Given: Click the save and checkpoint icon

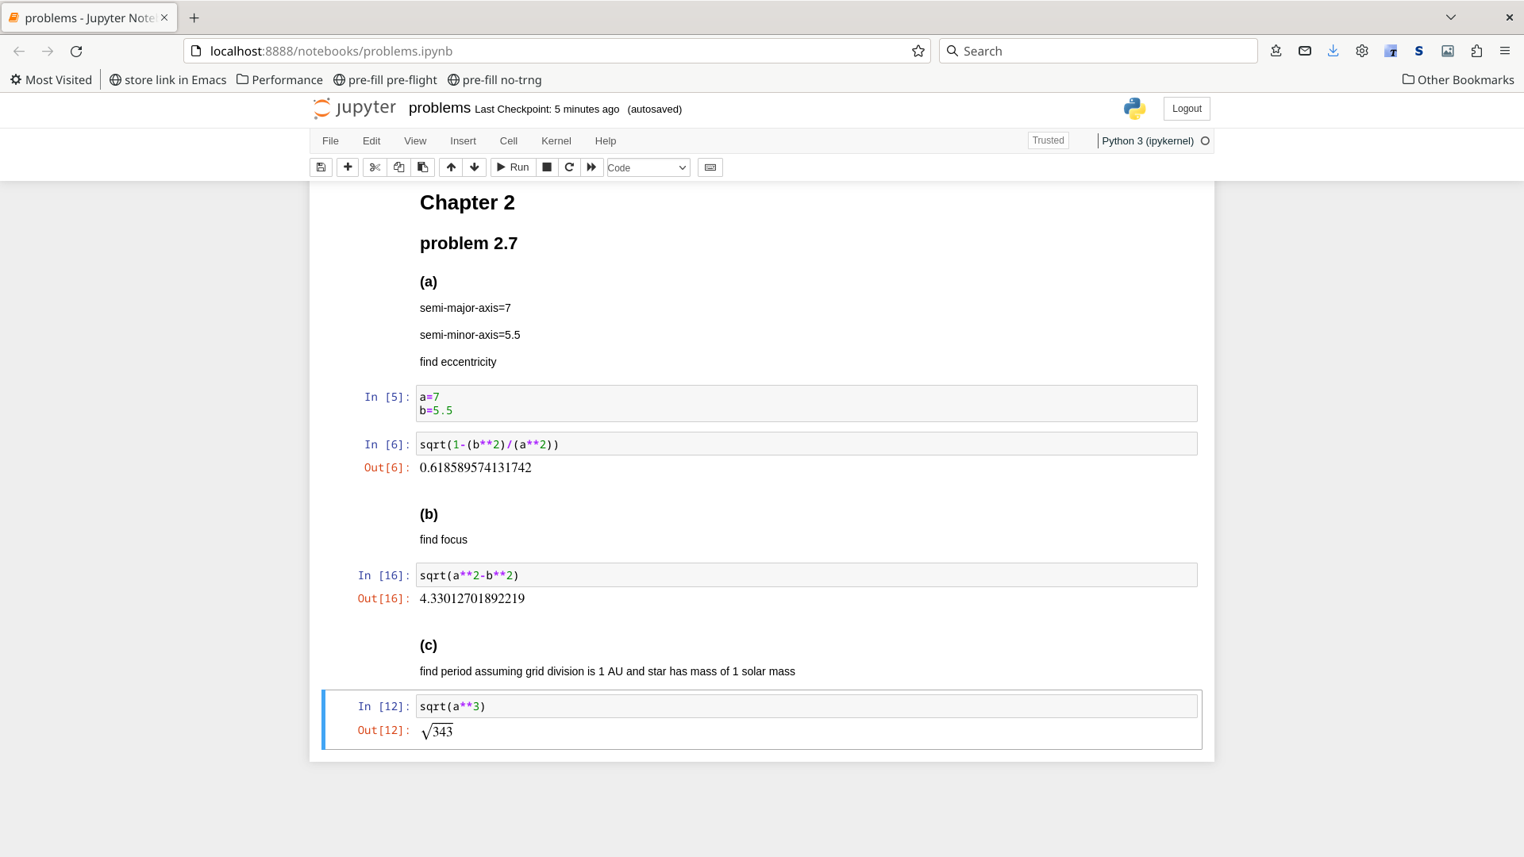Looking at the screenshot, I should 321,167.
